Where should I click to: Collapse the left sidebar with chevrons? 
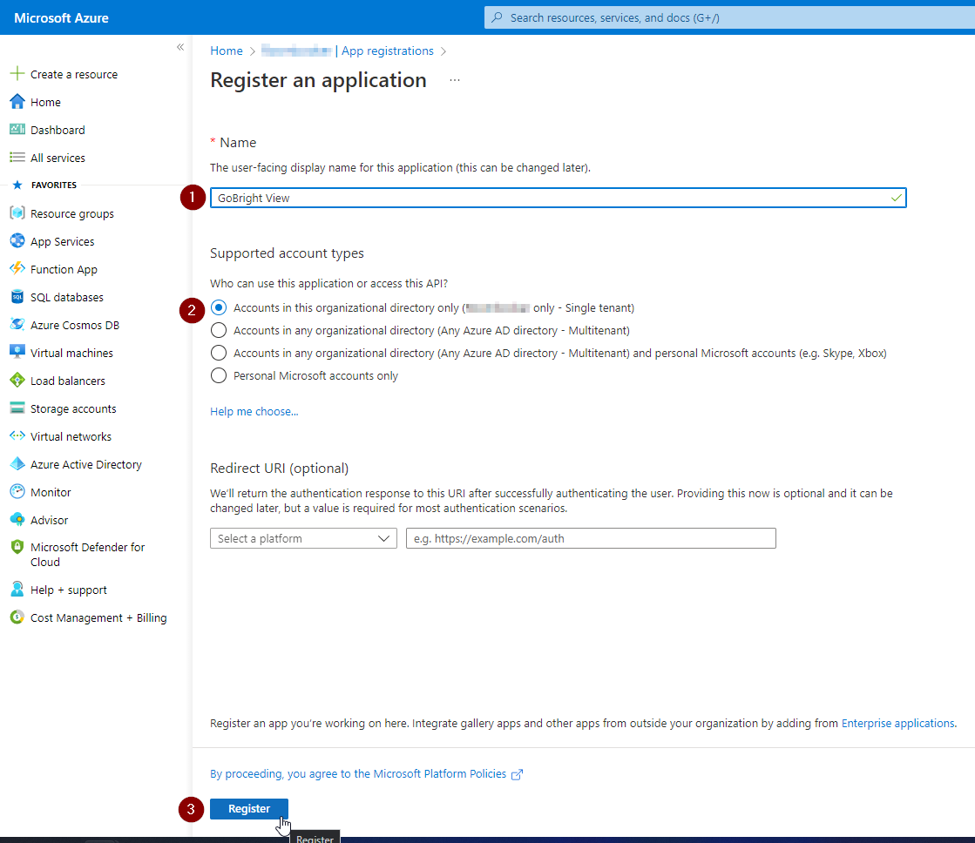click(x=180, y=47)
